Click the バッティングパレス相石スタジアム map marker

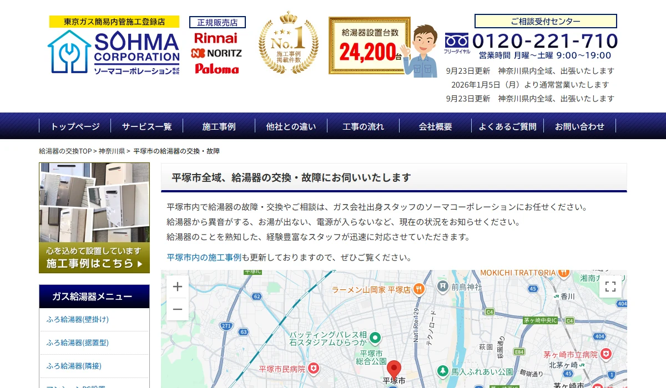pyautogui.click(x=375, y=337)
